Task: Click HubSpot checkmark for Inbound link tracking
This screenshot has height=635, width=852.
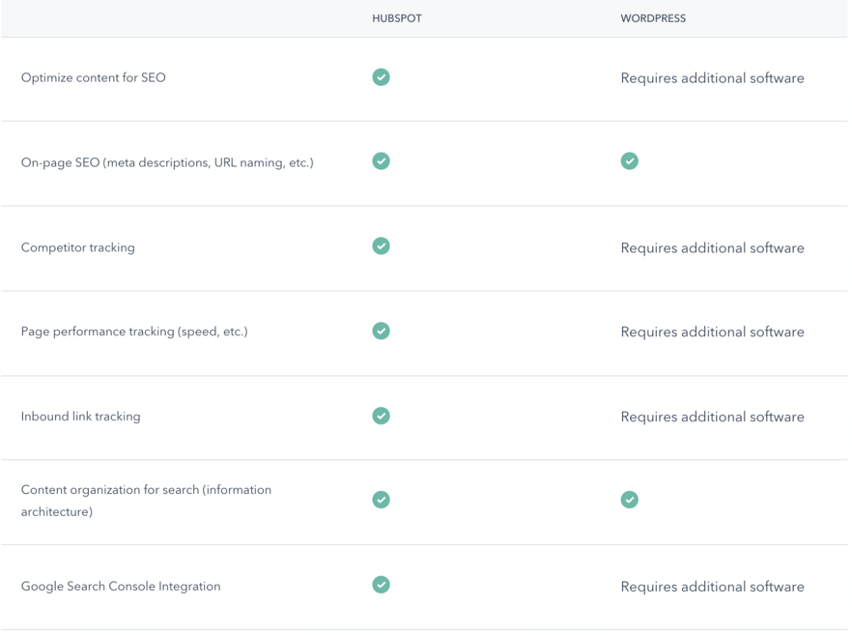Action: (x=381, y=416)
